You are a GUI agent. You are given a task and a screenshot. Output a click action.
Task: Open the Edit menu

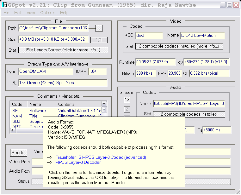pos(18,13)
